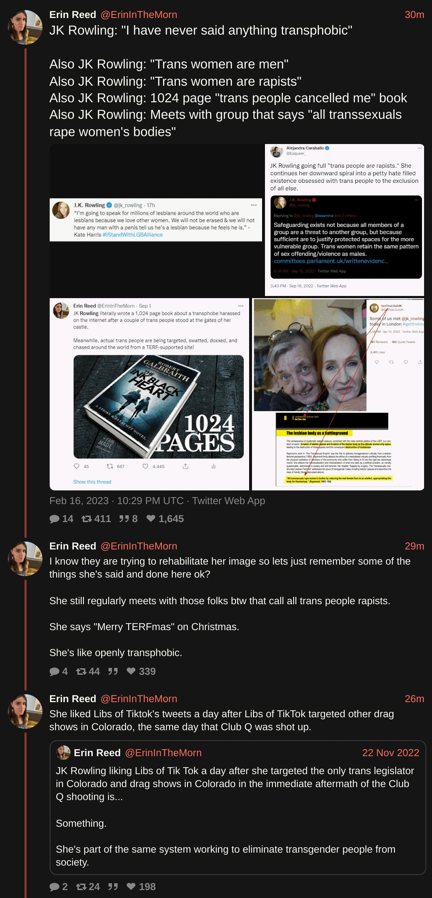Viewport: 432px width, 898px height.
Task: Open the Ink Black Heart 1024 pages image
Action: click(149, 394)
